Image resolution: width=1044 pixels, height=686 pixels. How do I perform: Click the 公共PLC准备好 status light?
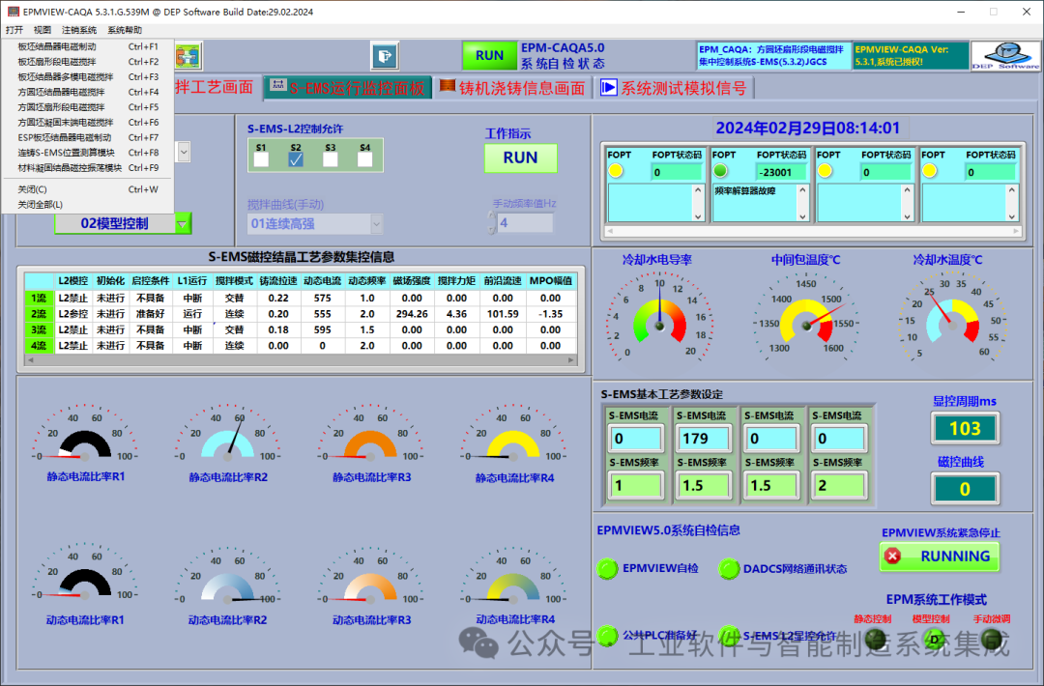click(x=607, y=636)
